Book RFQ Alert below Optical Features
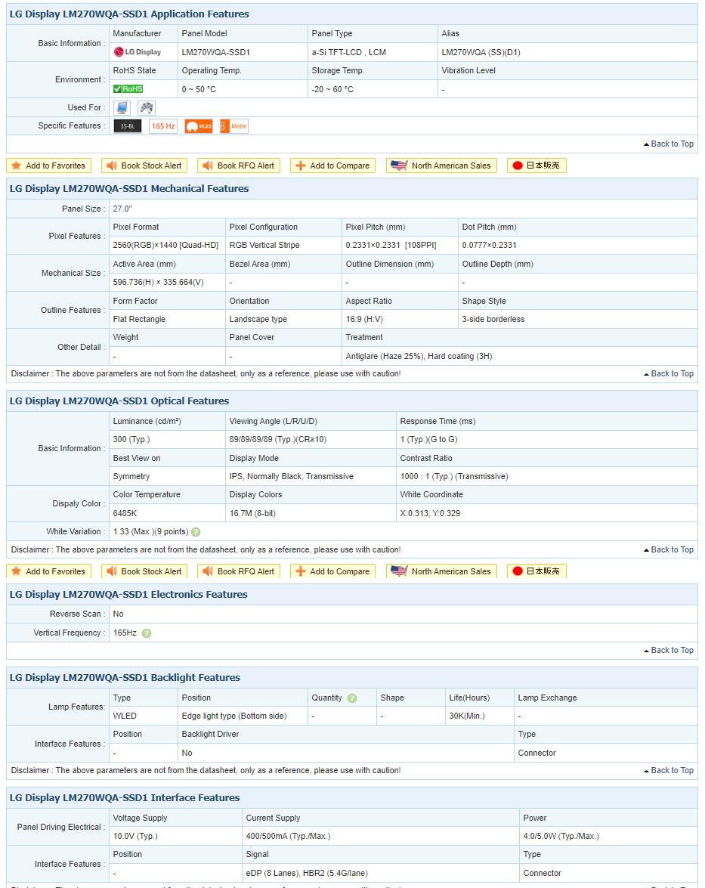The height and width of the screenshot is (888, 705). pos(239,571)
